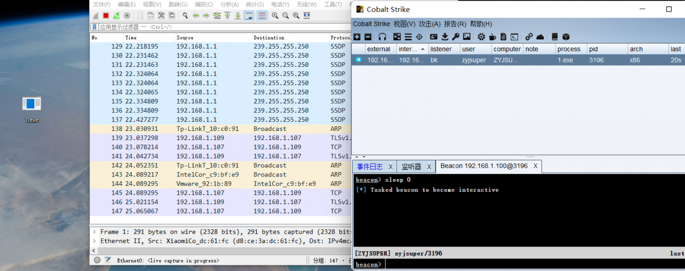The height and width of the screenshot is (271, 685).
Task: Close the 监听器 tab
Action: click(x=429, y=167)
